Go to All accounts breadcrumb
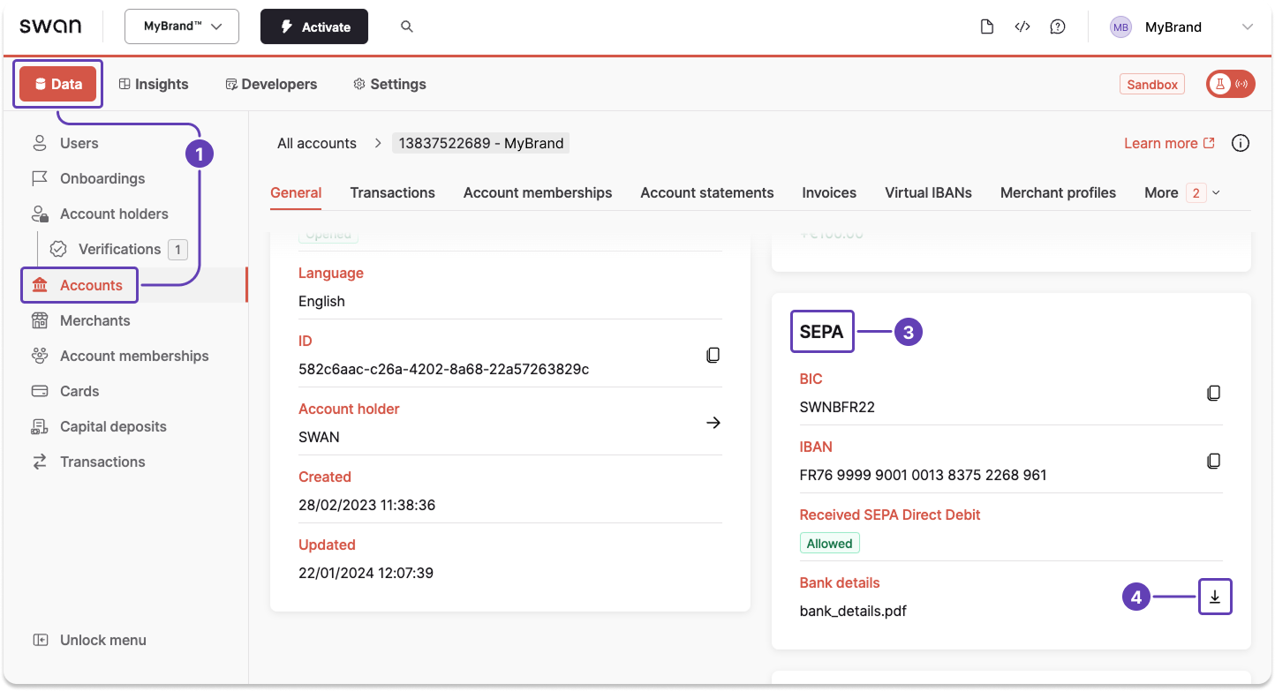1275x691 pixels. pos(316,142)
